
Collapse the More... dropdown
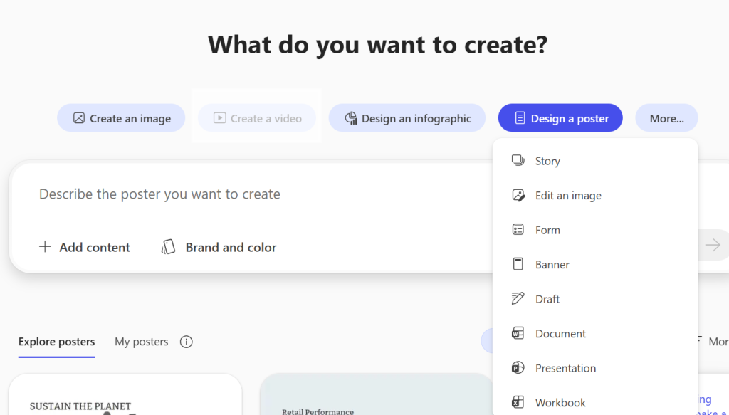point(666,118)
